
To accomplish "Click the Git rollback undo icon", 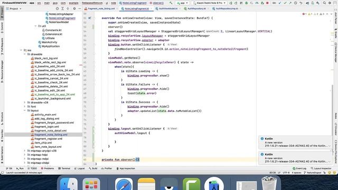I will (x=301, y=3).
